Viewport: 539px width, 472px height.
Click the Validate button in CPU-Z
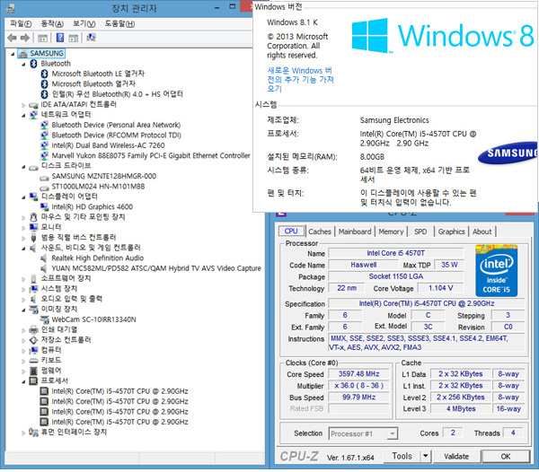(456, 457)
